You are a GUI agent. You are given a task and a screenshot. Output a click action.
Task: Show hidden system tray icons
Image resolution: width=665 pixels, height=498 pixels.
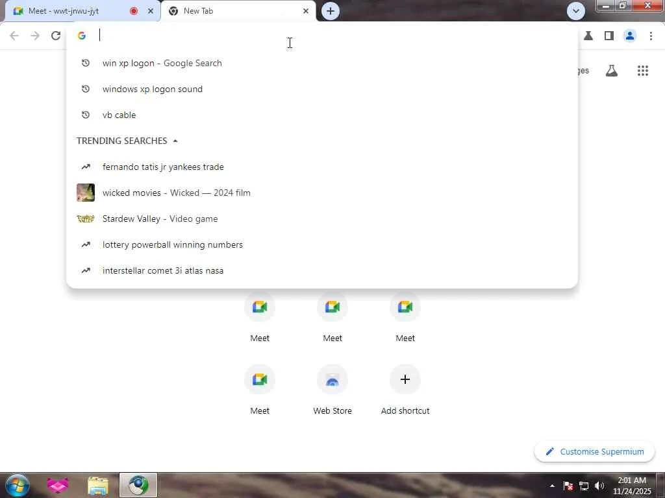(x=552, y=486)
